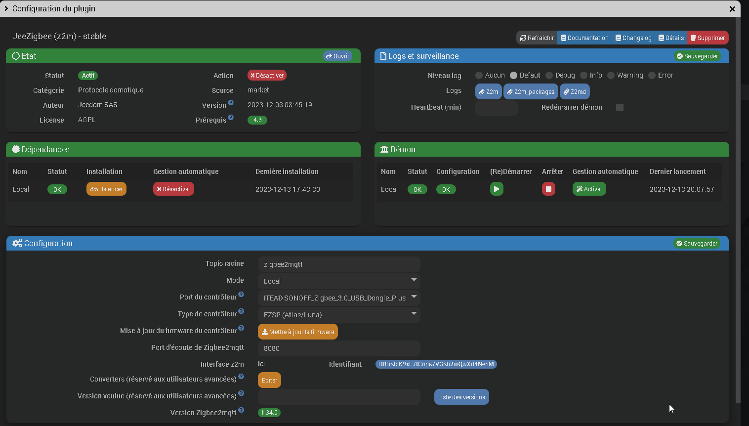Select Defaut log level
This screenshot has height=426, width=749.
pos(513,75)
